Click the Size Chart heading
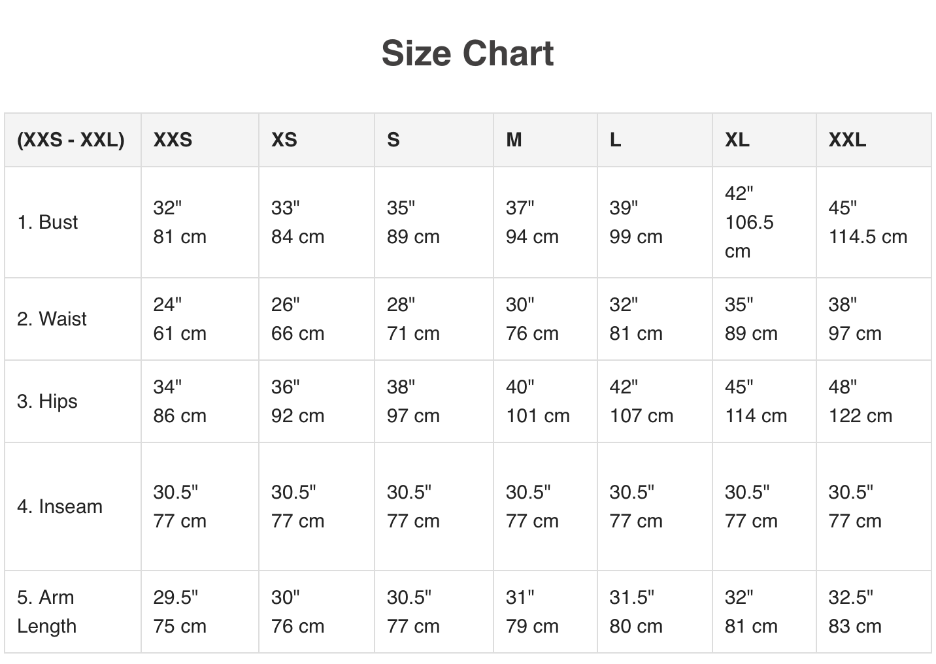 point(467,53)
